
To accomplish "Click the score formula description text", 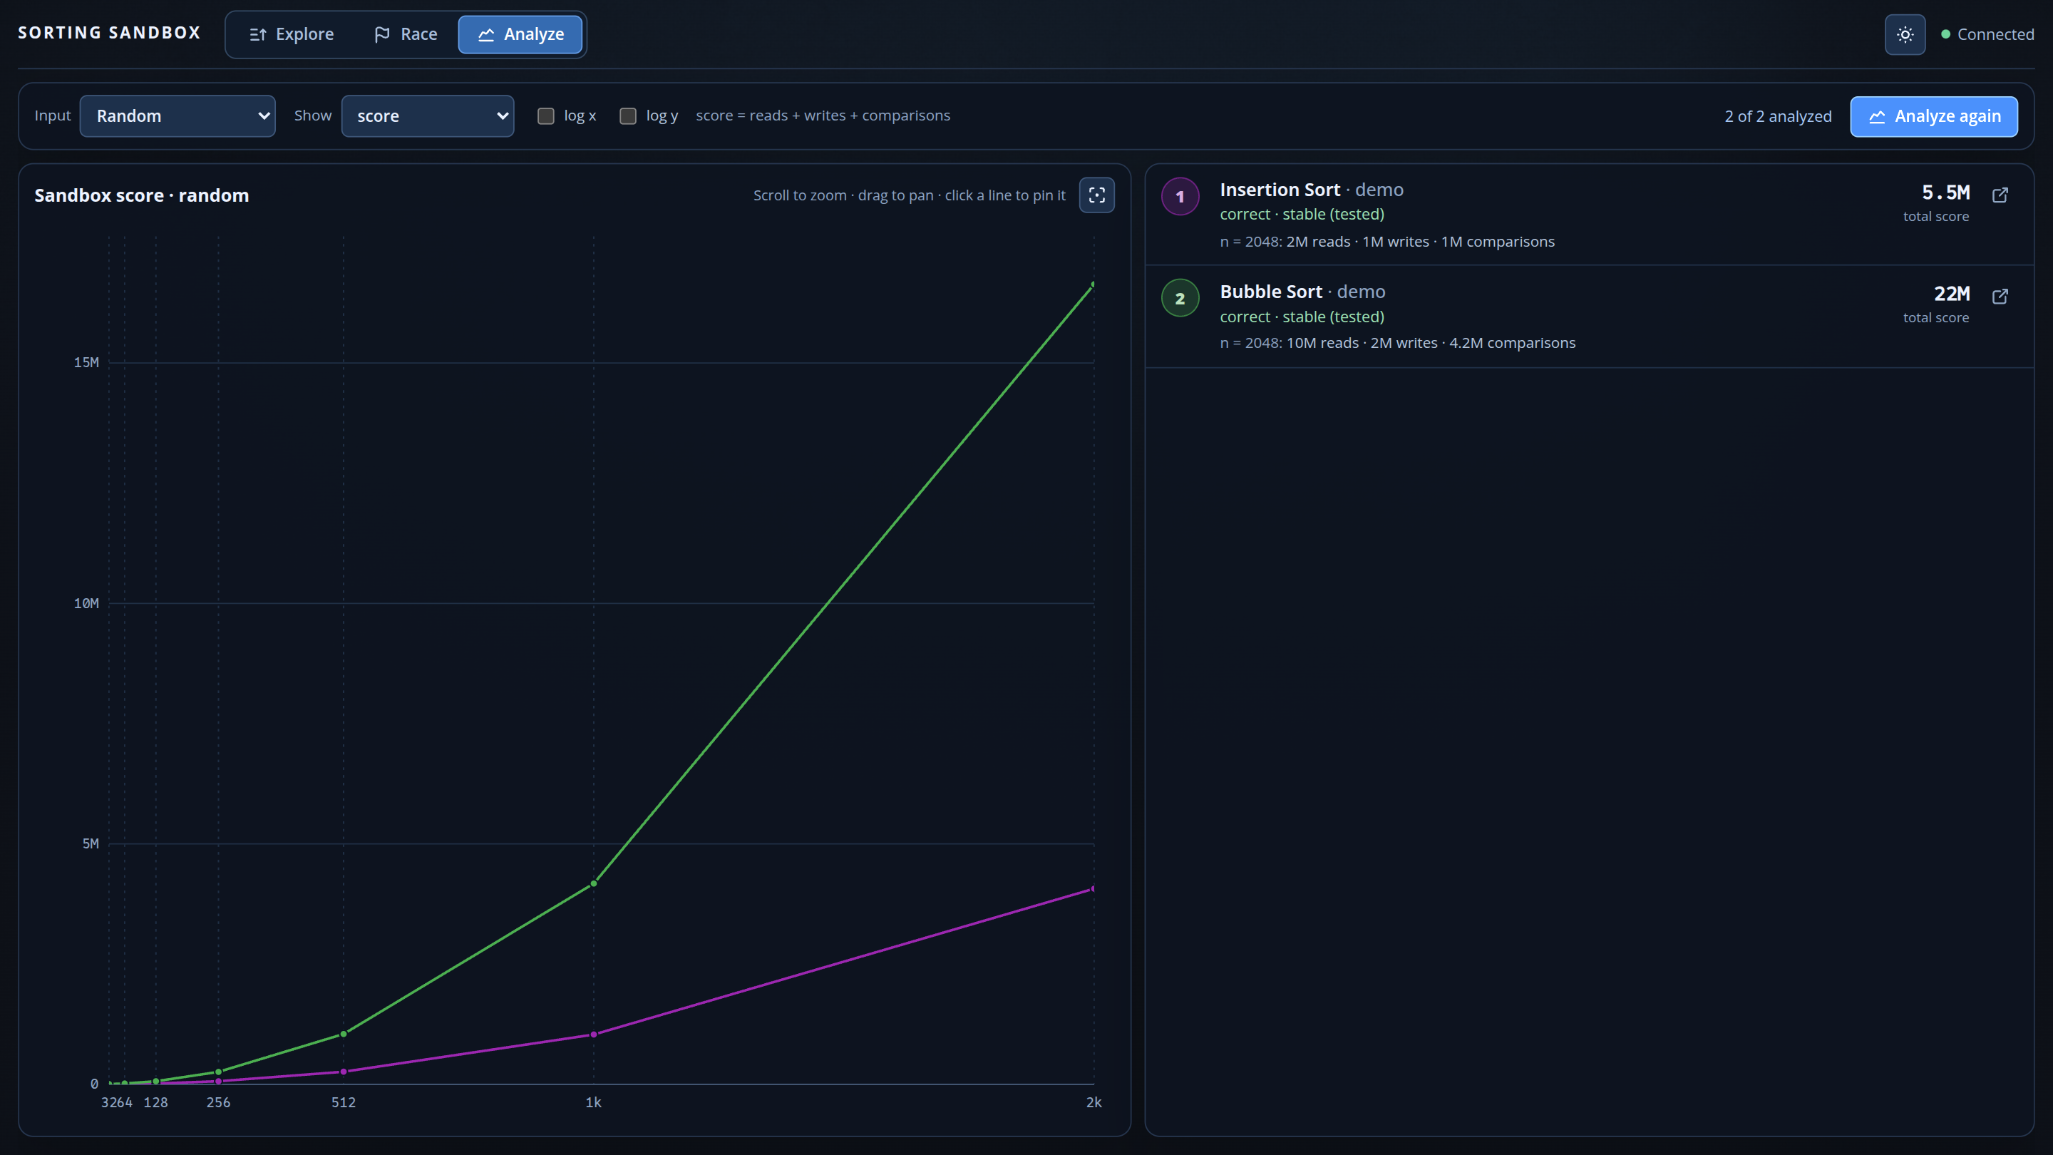I will click(x=823, y=115).
